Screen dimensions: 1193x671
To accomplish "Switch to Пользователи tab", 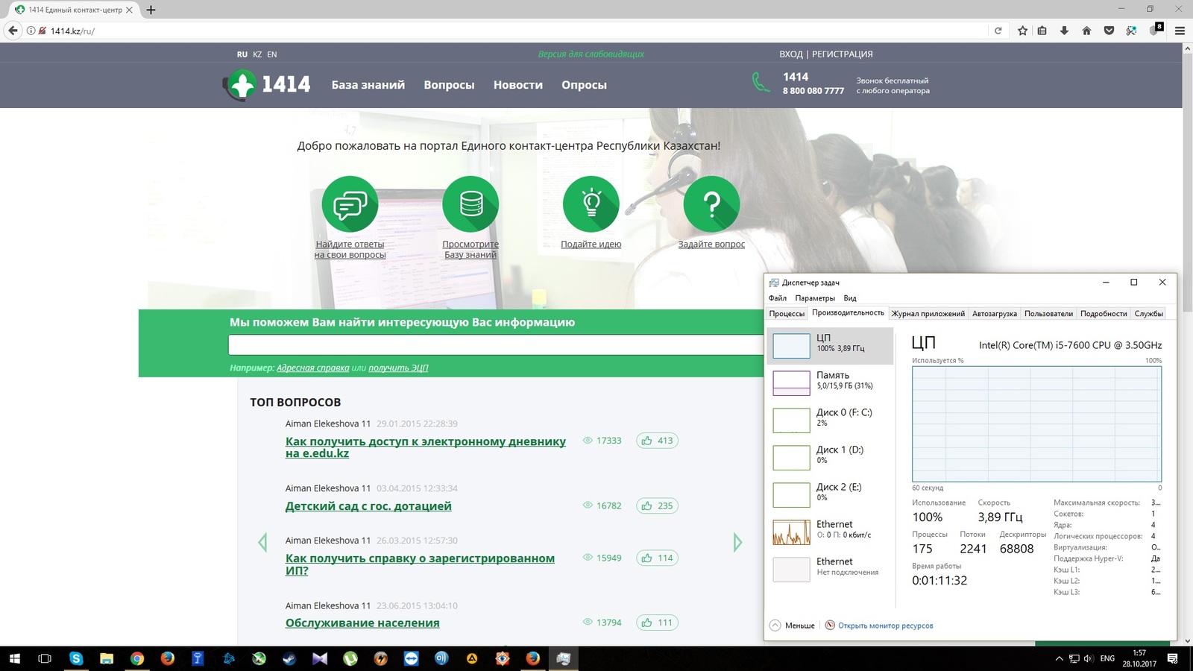I will tap(1048, 314).
